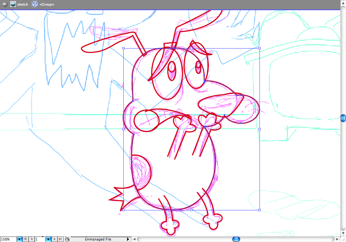Screen dimensions: 346x242
Task: Select the '<Group>' breadcrumb label
Action: coord(47,5)
